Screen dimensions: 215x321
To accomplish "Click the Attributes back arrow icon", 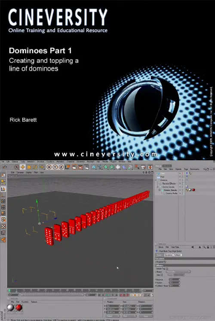I will [192, 247].
